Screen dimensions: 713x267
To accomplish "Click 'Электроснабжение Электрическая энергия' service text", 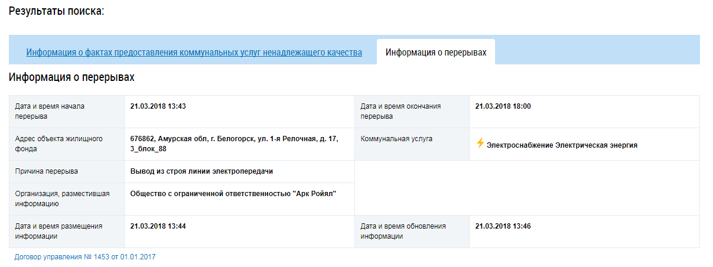I will tap(562, 145).
